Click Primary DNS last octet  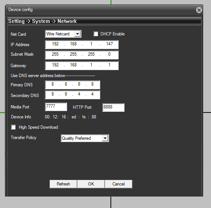(x=92, y=84)
